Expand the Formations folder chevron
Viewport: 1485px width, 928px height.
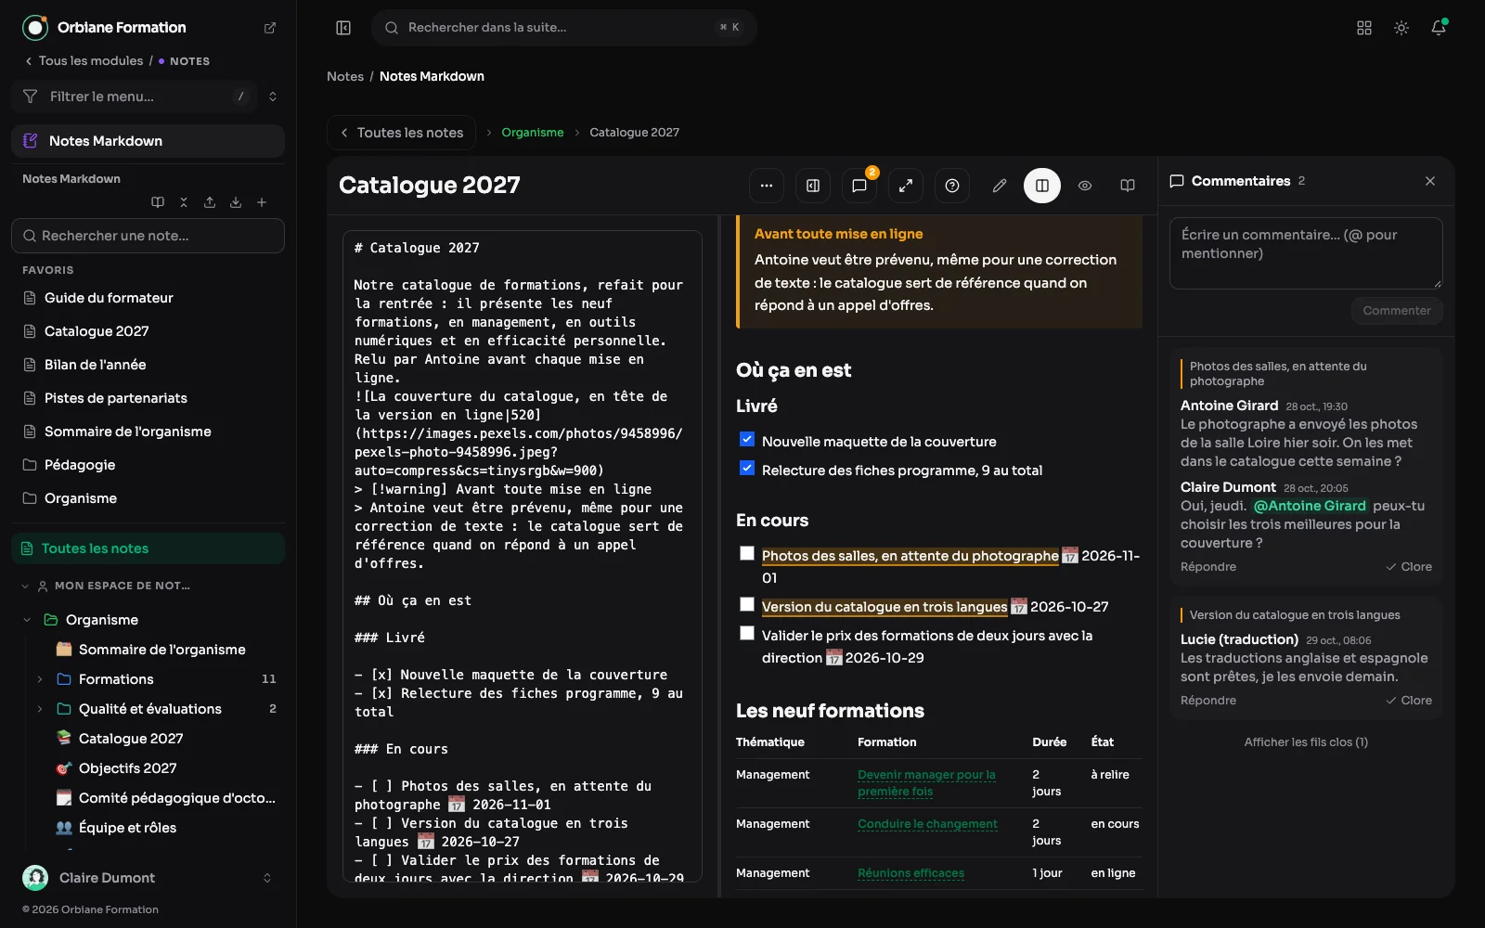pyautogui.click(x=40, y=679)
